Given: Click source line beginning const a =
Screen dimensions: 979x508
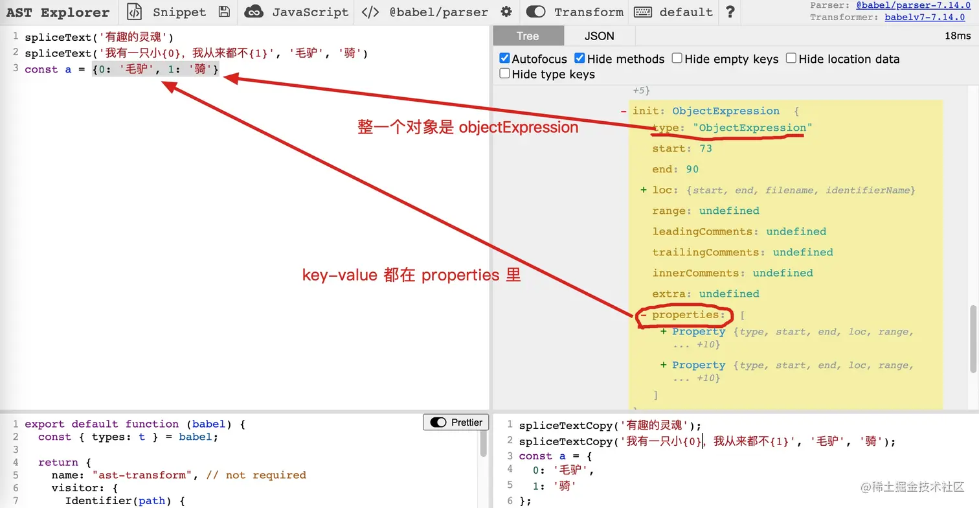Looking at the screenshot, I should click(x=122, y=69).
